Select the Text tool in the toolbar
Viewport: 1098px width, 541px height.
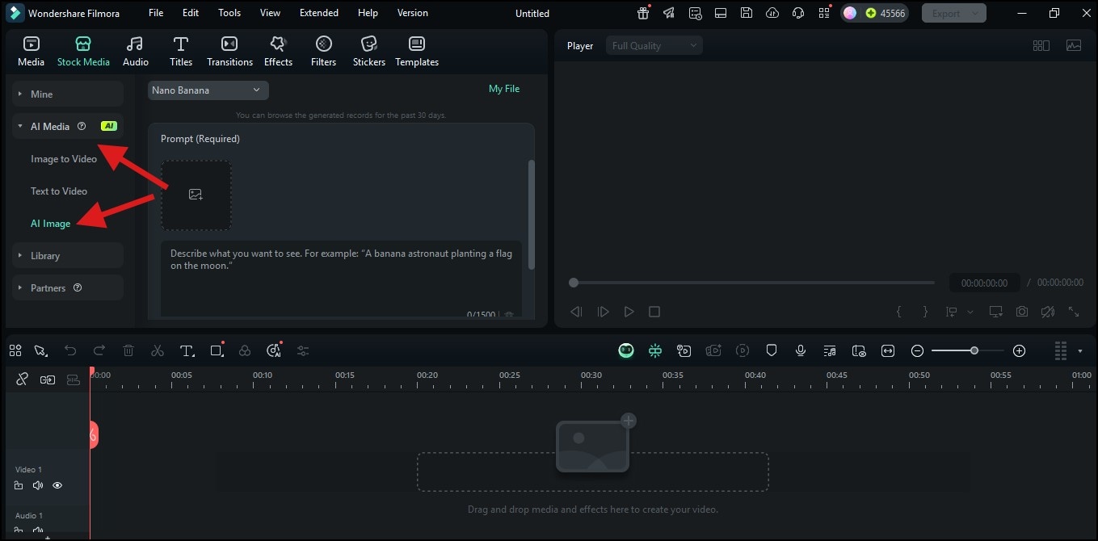coord(187,350)
